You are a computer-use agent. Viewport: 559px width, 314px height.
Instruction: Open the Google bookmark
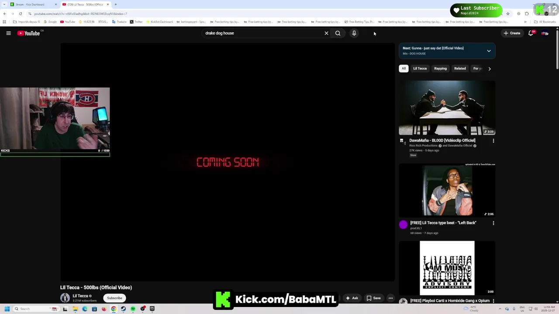tap(50, 22)
